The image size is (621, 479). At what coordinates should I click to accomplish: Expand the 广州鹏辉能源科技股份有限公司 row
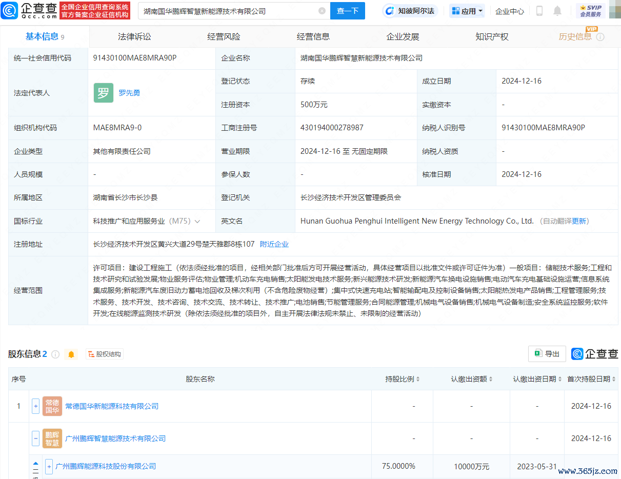click(x=49, y=466)
